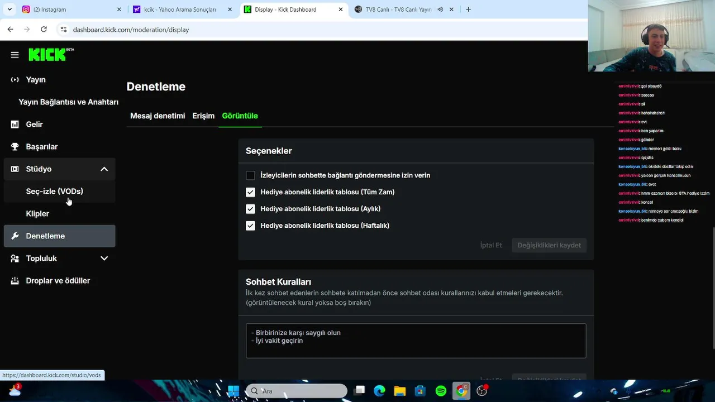The height and width of the screenshot is (402, 715).
Task: Uncheck gift leaderboard Tüm Zam checkbox
Action: click(x=250, y=192)
